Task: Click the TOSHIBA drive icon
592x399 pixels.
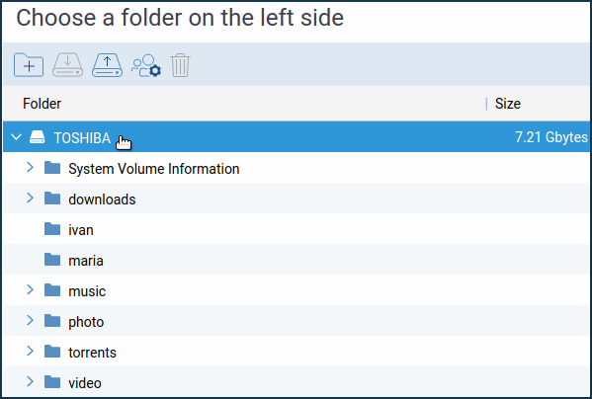Action: pos(38,137)
